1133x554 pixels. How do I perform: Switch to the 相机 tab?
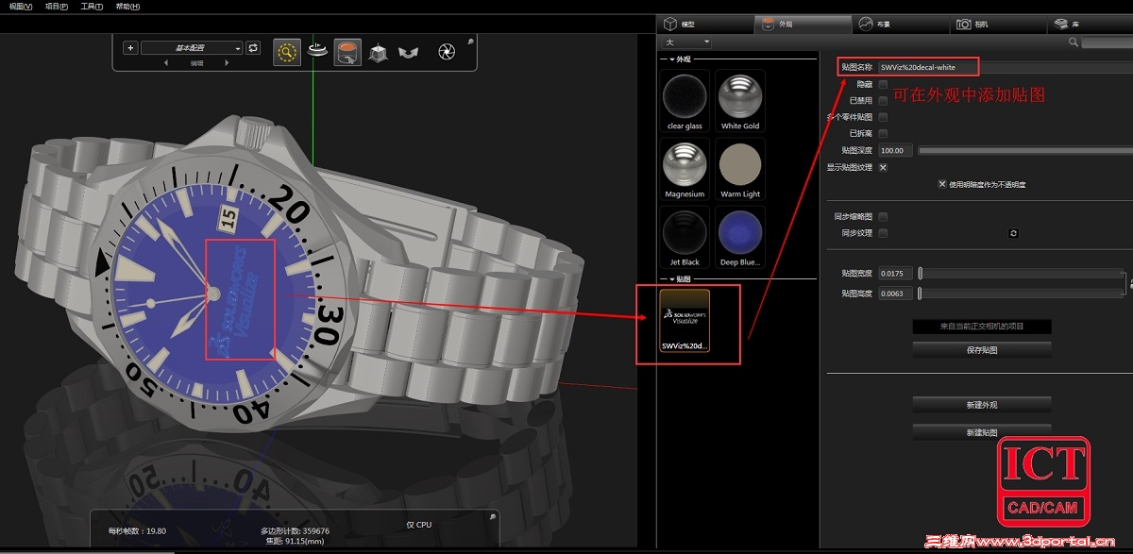pyautogui.click(x=997, y=24)
